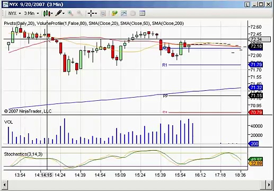274x191 pixels.
Task: Click the candlestick chart style icon
Action: click(x=47, y=13)
